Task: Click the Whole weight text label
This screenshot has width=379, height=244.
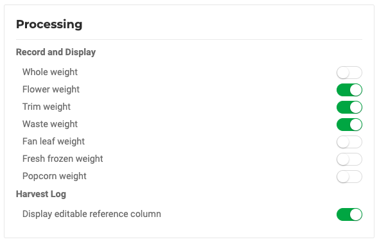Action: 50,72
